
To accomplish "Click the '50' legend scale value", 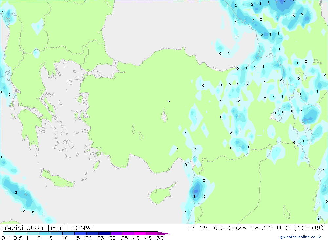I will tap(160, 238).
